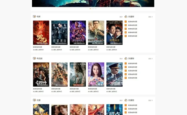The image size is (187, 115).
Task: Open second ranked title in 电视剧 热播榜
Action: (133, 67)
